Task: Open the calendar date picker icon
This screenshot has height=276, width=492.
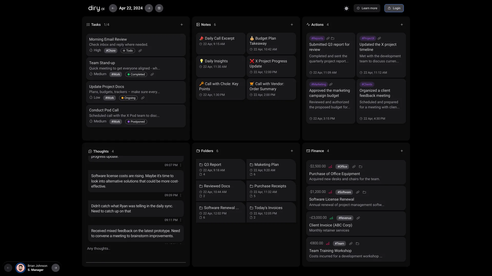Action: click(159, 8)
